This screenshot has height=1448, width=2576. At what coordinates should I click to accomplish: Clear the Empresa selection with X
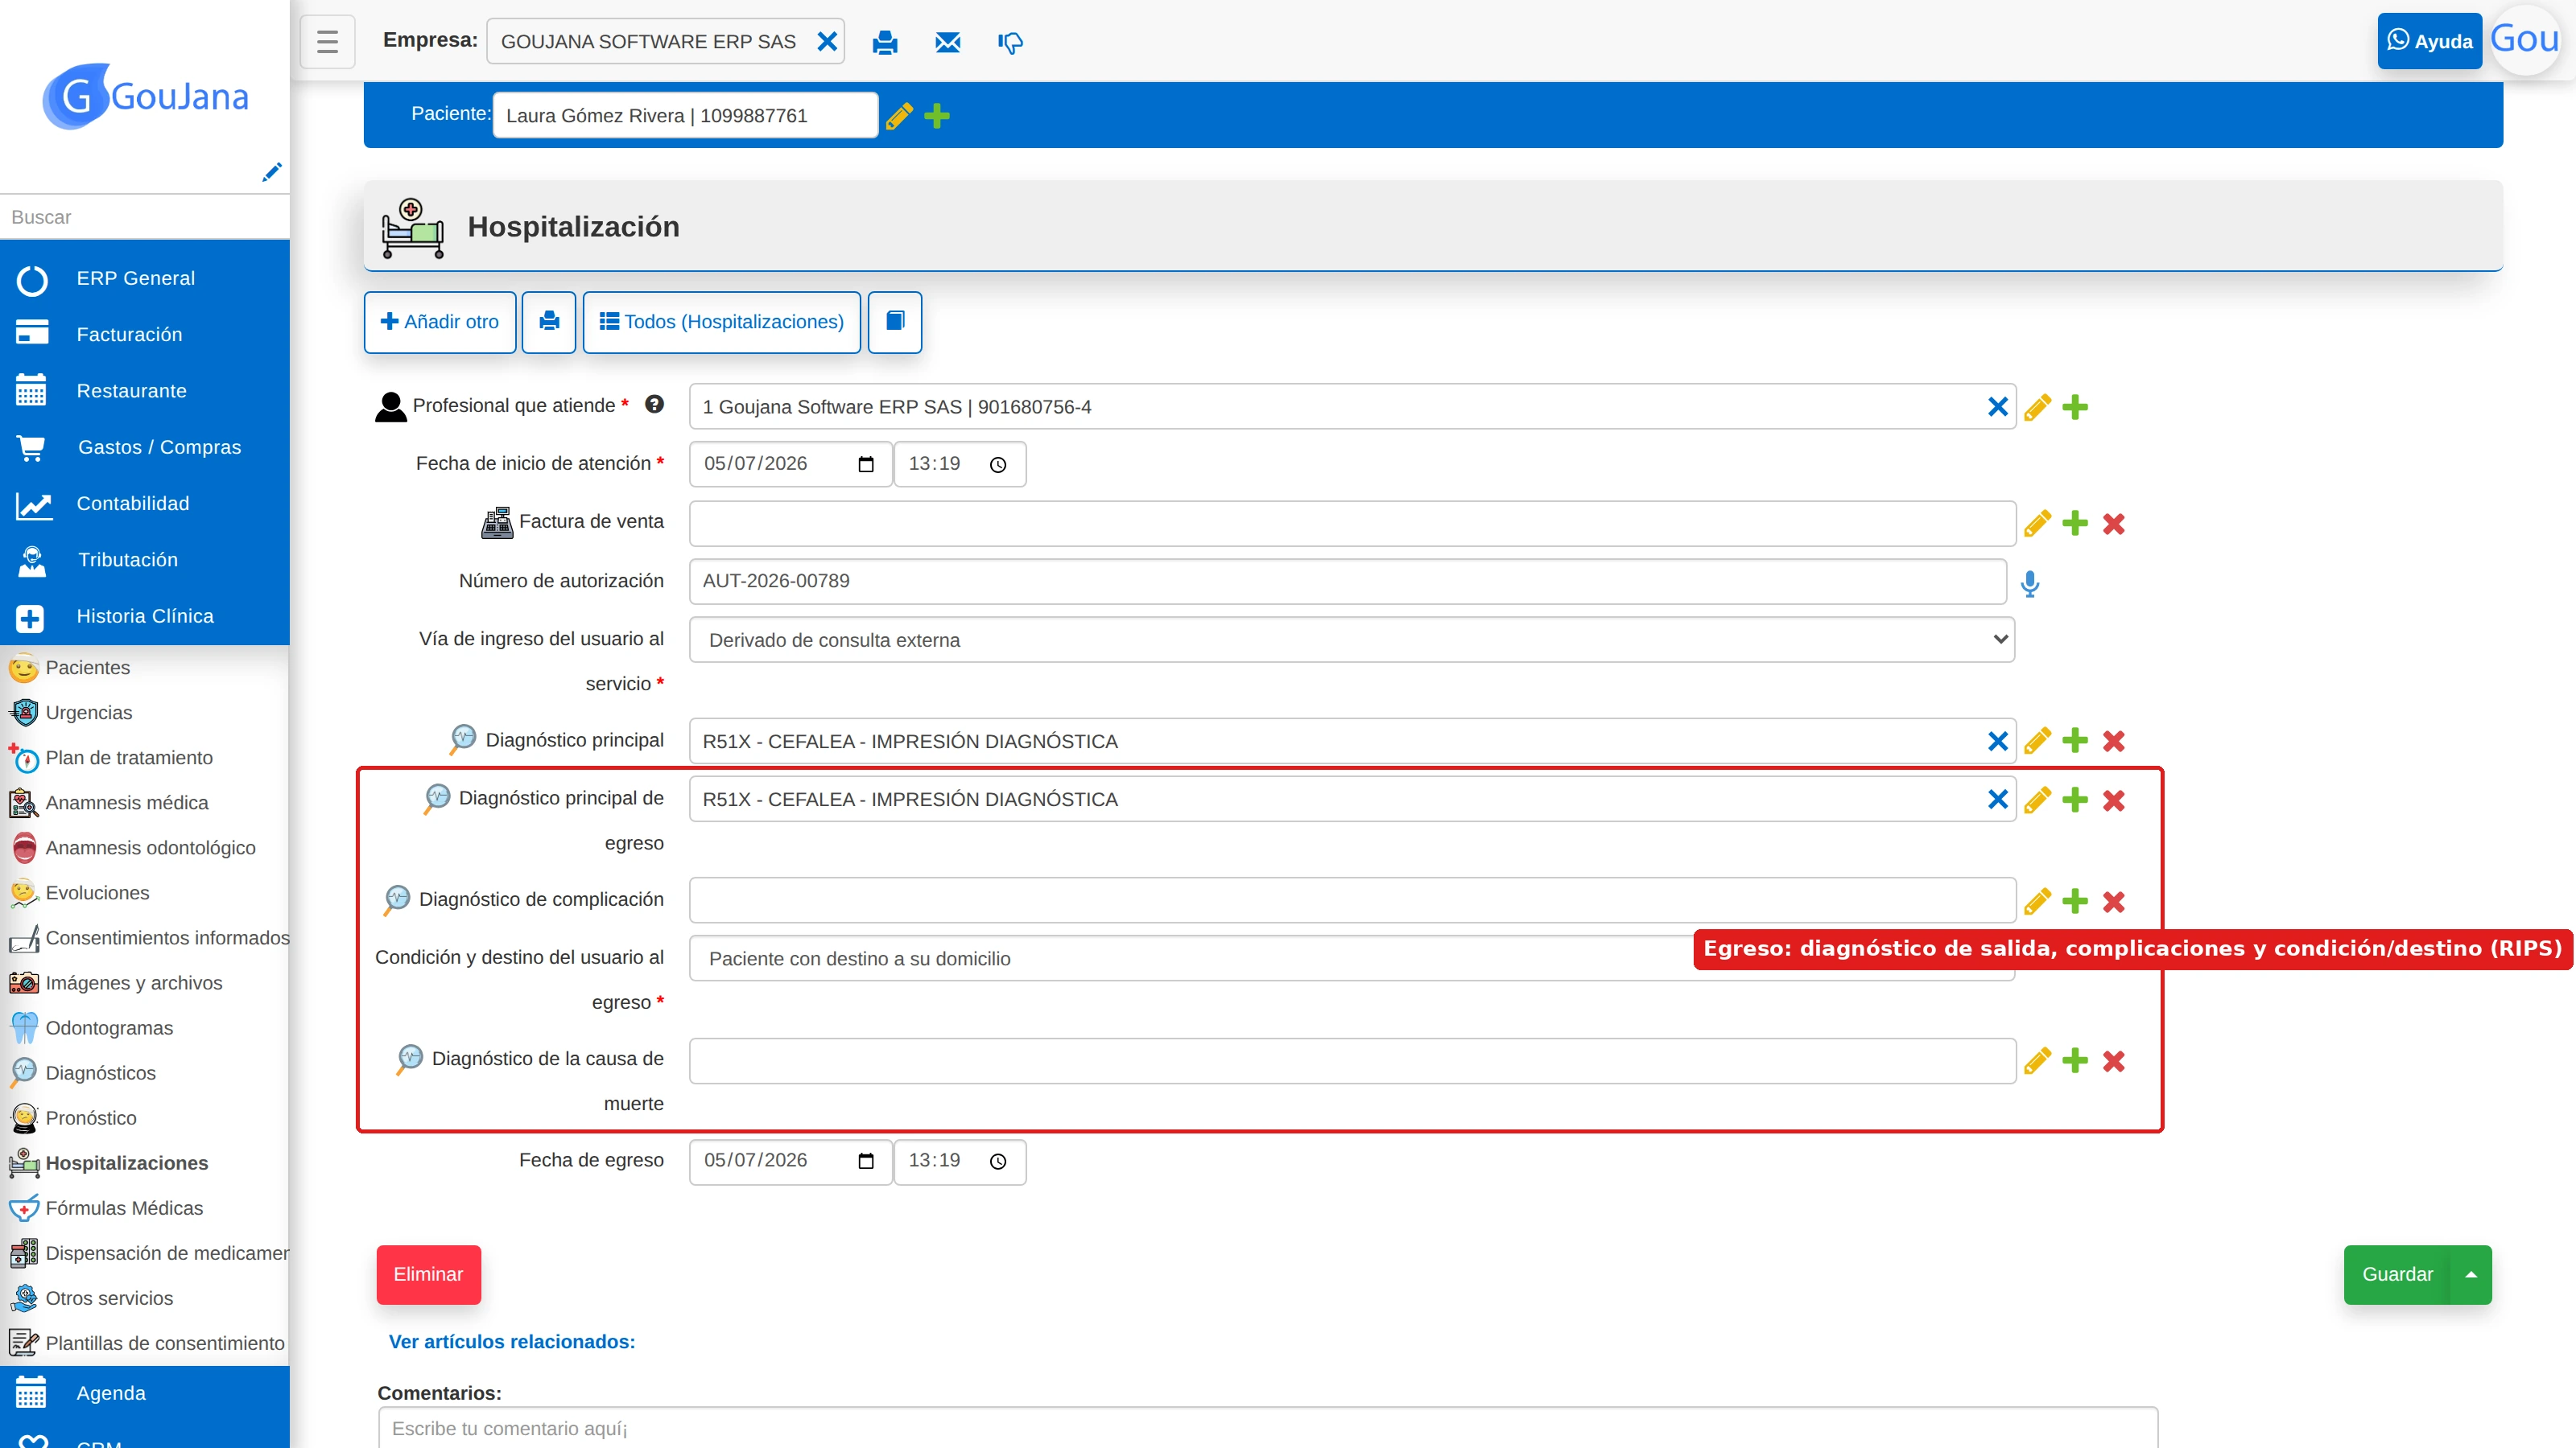(x=827, y=41)
